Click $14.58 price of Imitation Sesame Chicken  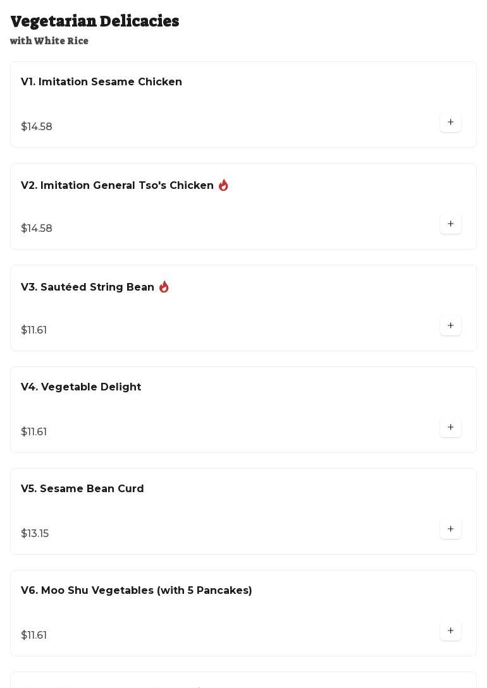(37, 127)
